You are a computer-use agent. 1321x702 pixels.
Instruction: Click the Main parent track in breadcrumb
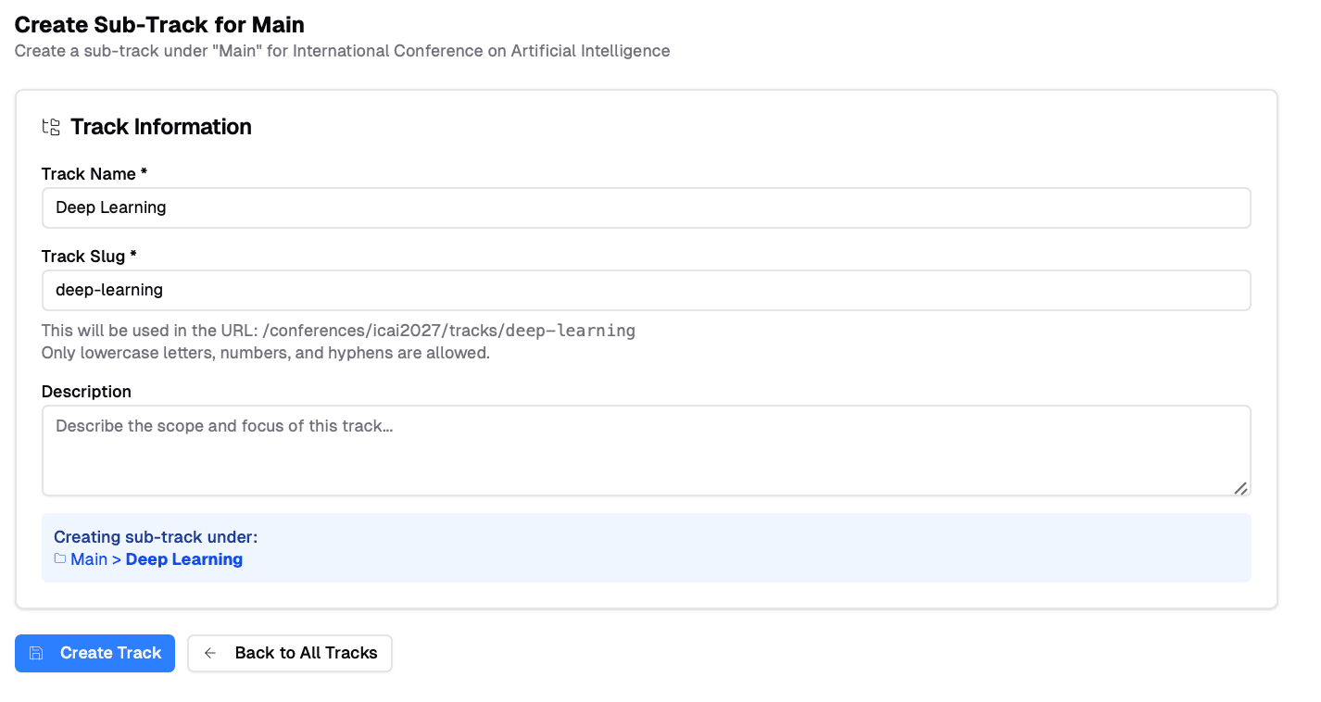click(x=89, y=559)
